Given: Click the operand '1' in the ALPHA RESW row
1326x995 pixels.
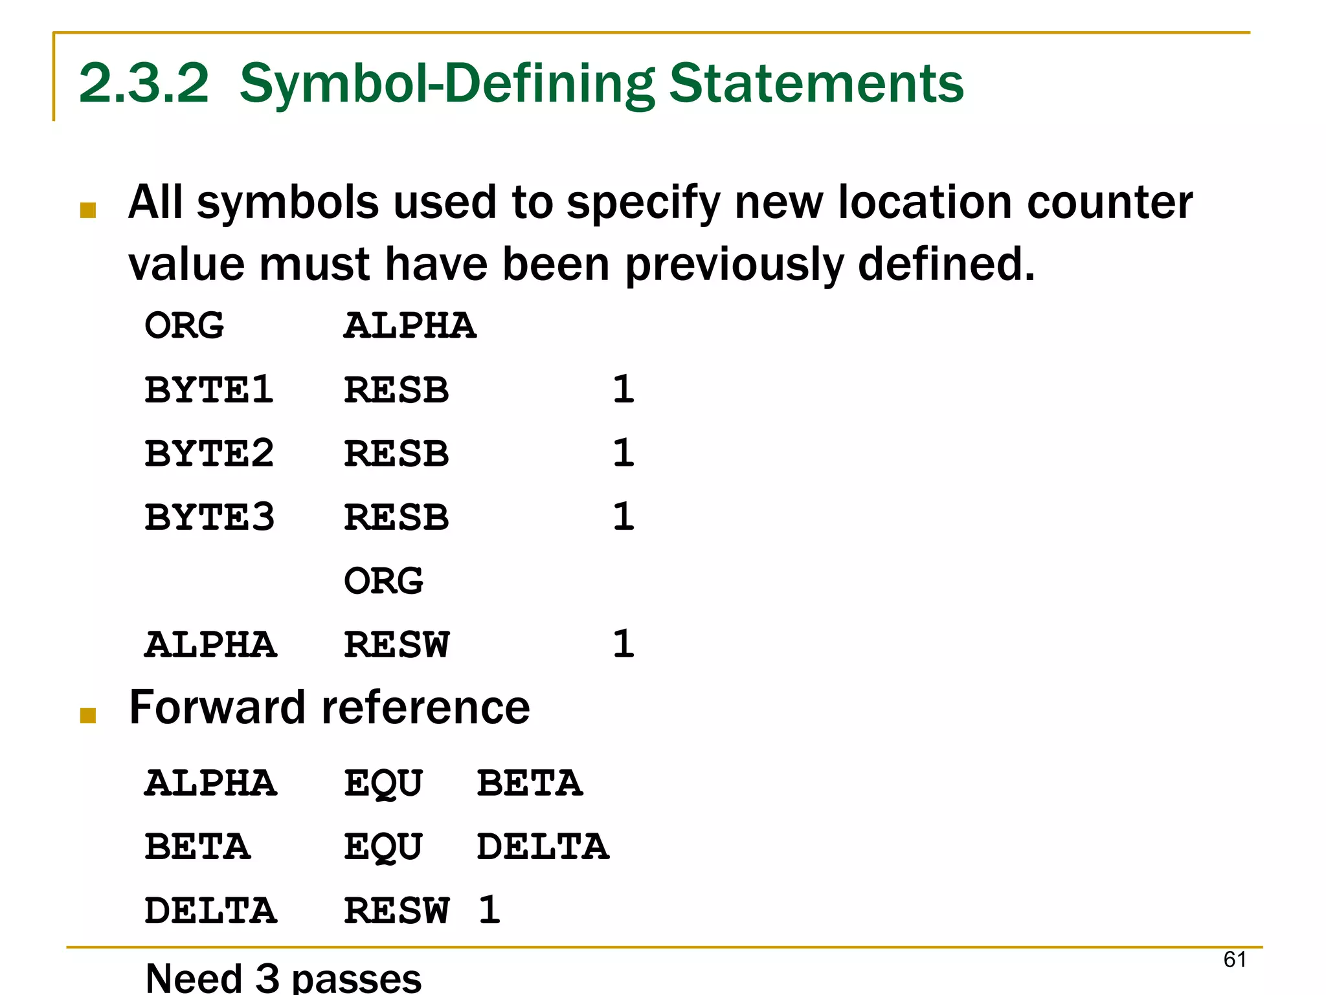Looking at the screenshot, I should point(624,644).
